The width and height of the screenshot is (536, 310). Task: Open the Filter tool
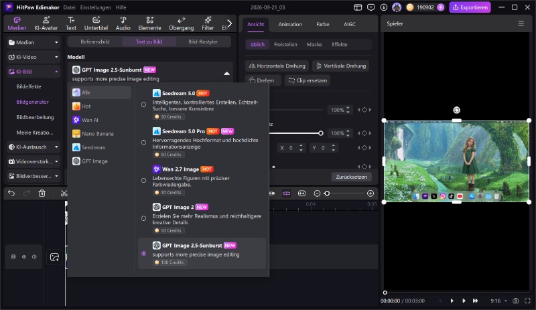208,23
